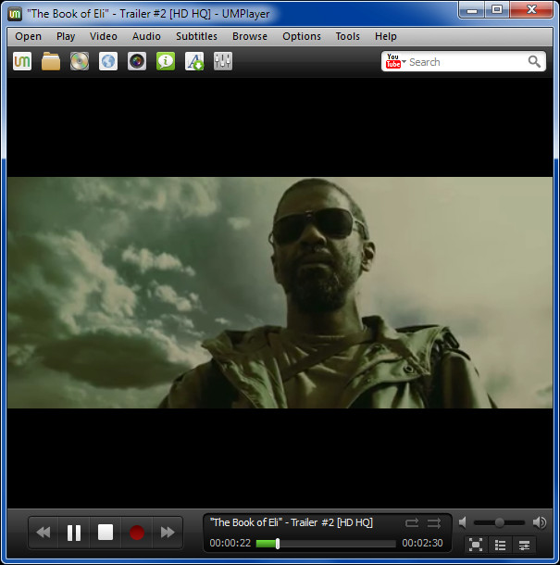
Task: Pause the video playback
Action: [74, 533]
